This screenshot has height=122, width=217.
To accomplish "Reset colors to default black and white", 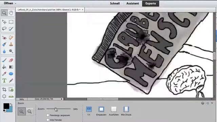I will 4,111.
